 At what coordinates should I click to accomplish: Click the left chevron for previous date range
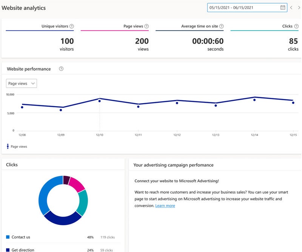tap(292, 8)
